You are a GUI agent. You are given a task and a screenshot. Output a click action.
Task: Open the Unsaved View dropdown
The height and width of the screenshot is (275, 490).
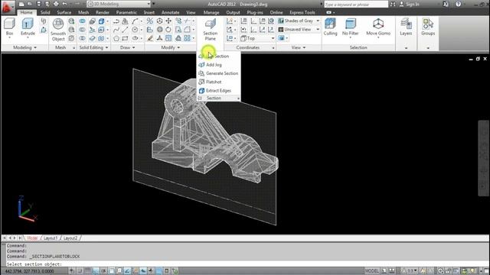click(x=299, y=29)
